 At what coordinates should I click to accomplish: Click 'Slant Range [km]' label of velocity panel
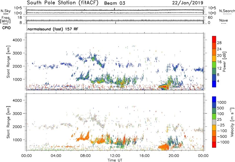[8, 122]
